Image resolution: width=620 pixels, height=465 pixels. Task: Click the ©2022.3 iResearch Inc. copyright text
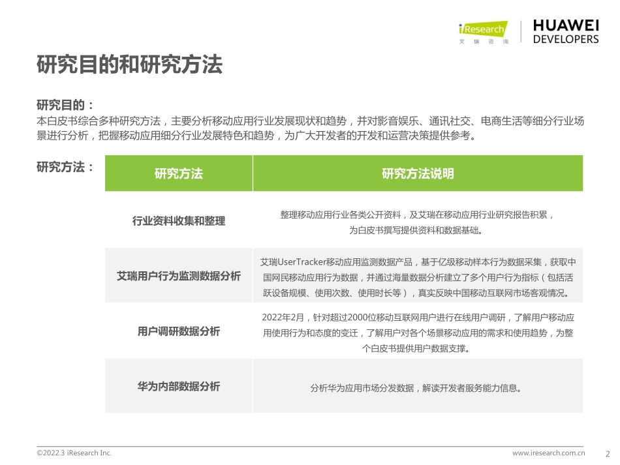[x=74, y=452]
